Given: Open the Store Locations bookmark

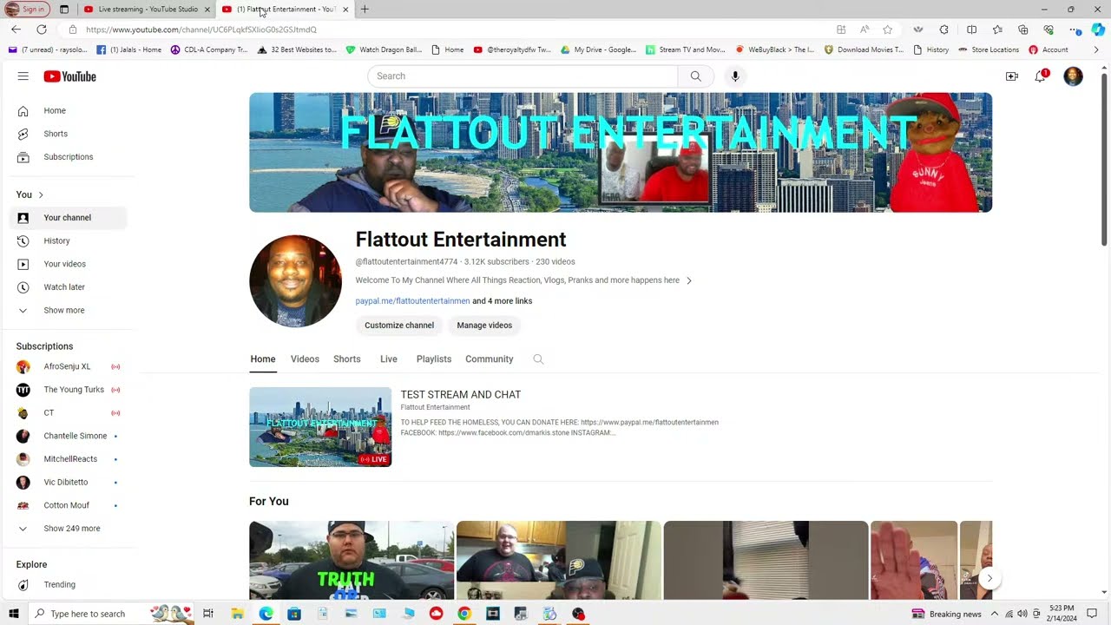Looking at the screenshot, I should [x=989, y=50].
